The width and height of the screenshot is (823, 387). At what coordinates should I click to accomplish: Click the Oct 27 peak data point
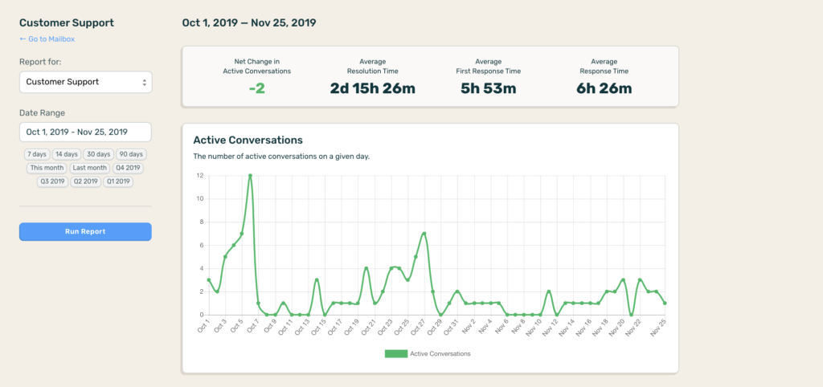click(424, 234)
